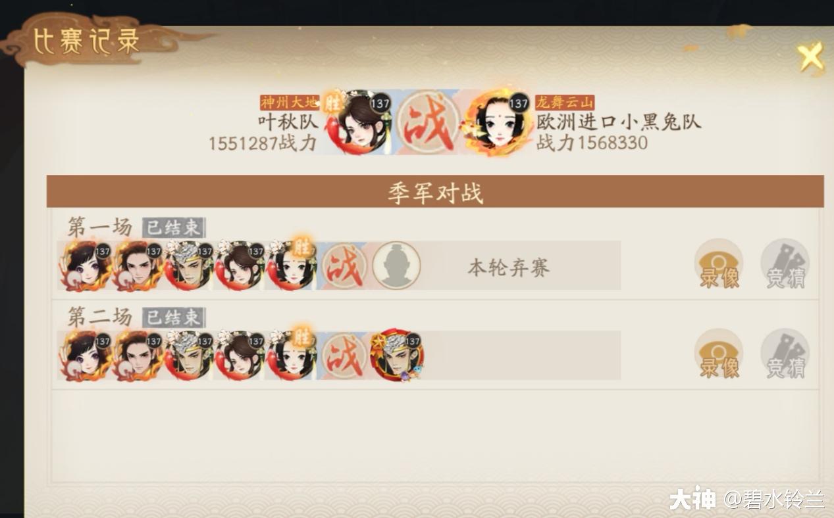Screen dimensions: 834x518
Task: Close the 比赛记录 panel with the X
Action: coord(810,57)
